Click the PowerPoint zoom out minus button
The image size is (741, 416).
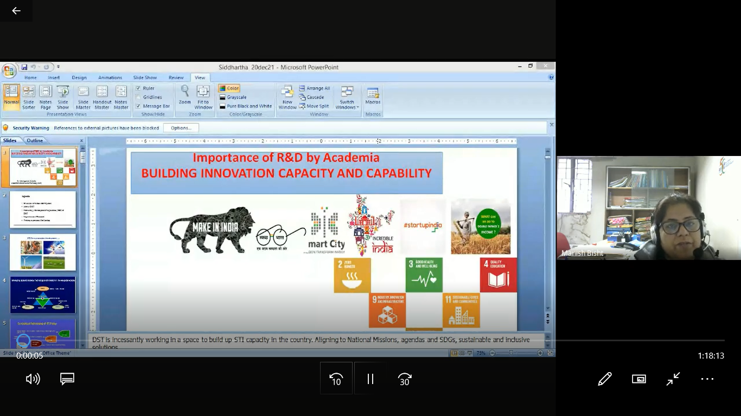492,353
